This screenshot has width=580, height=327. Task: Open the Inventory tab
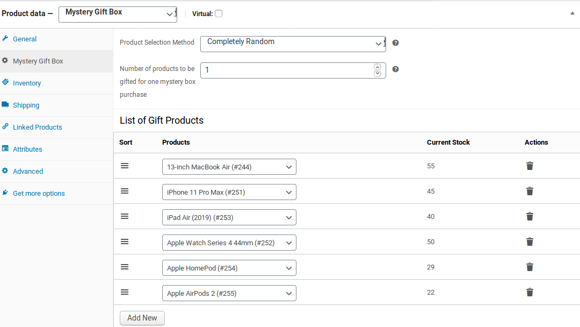point(27,83)
